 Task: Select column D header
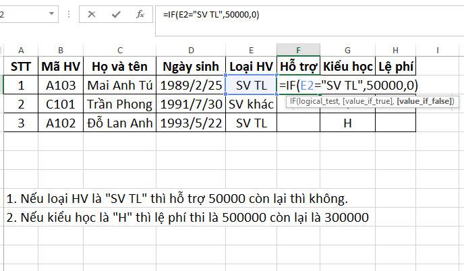(191, 50)
